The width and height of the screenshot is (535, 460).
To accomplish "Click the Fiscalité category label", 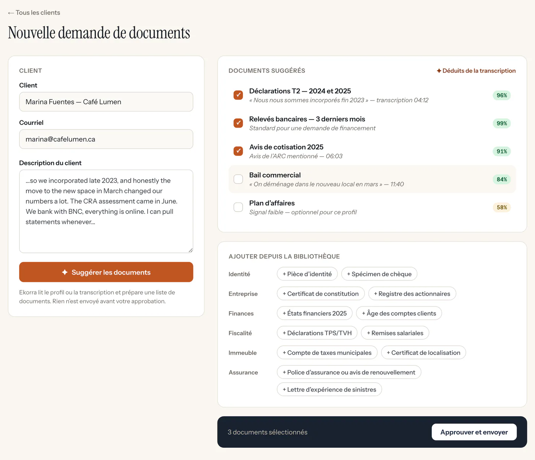I will pyautogui.click(x=240, y=333).
